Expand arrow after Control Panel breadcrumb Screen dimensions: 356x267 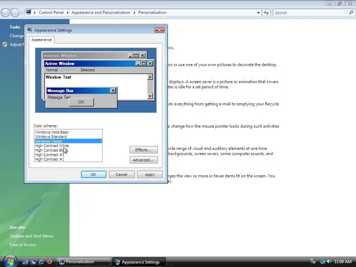tap(68, 13)
